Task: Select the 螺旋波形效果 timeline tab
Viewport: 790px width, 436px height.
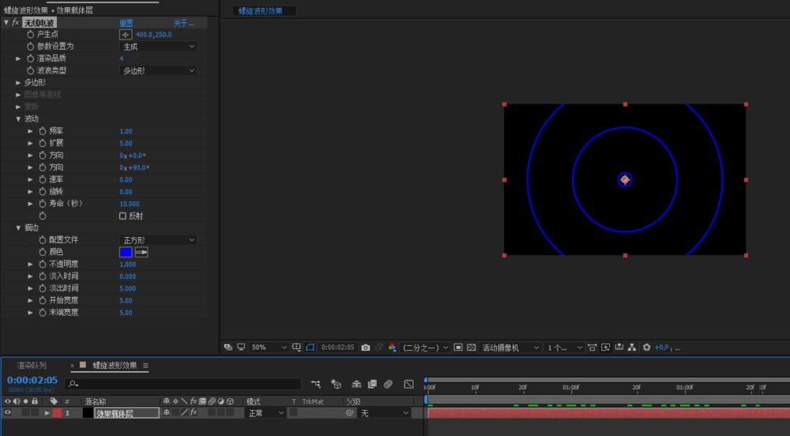Action: click(115, 365)
